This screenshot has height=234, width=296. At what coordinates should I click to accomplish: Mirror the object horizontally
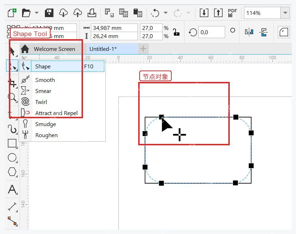coord(249,32)
